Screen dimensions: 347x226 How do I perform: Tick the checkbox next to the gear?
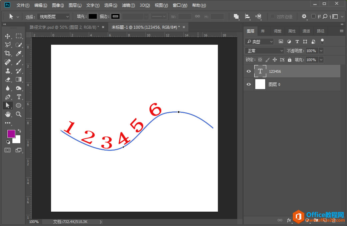point(313,16)
